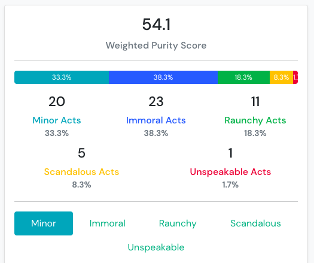The height and width of the screenshot is (263, 314).
Task: Switch to the Scandalous tab
Action: 255,223
